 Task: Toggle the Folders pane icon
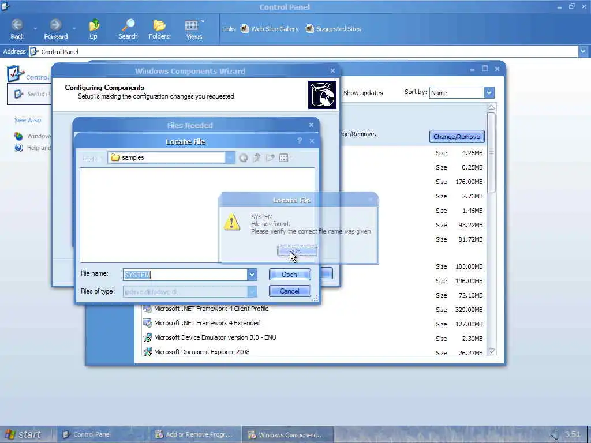click(x=159, y=29)
